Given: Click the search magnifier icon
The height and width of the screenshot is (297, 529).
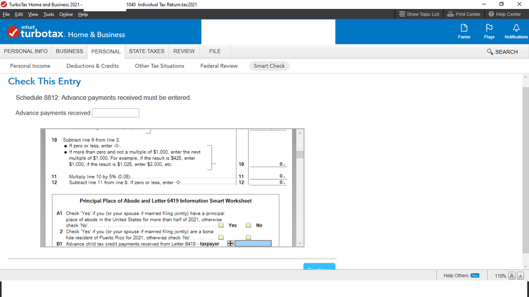Looking at the screenshot, I should [490, 52].
